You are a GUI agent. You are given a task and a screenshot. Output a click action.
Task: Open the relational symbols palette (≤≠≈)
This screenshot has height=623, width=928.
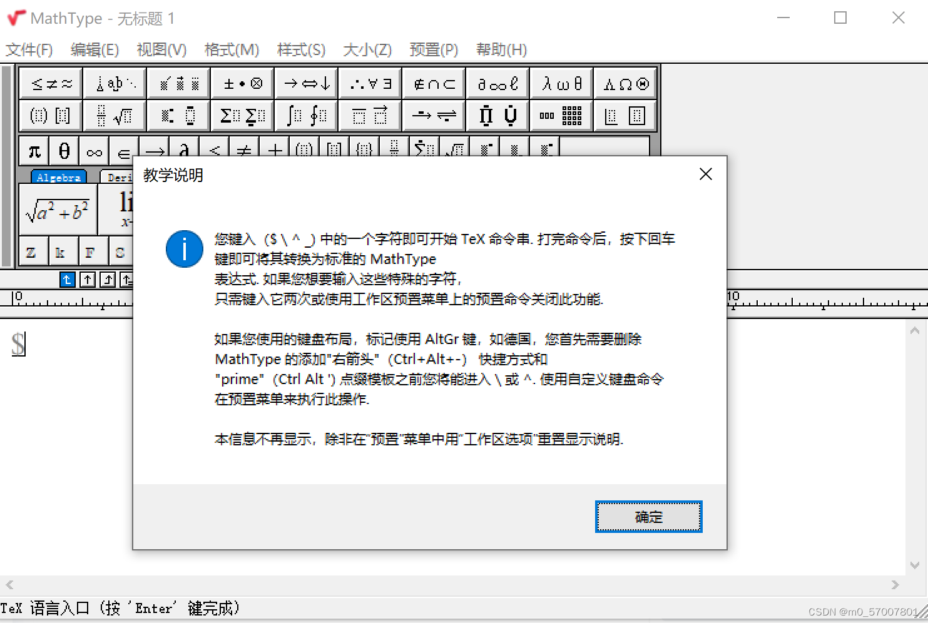(52, 83)
